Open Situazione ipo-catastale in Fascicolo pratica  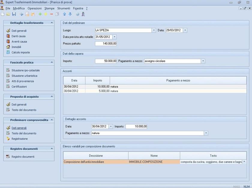tap(25, 70)
